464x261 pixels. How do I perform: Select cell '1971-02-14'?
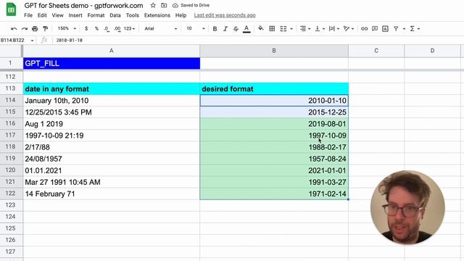click(274, 194)
